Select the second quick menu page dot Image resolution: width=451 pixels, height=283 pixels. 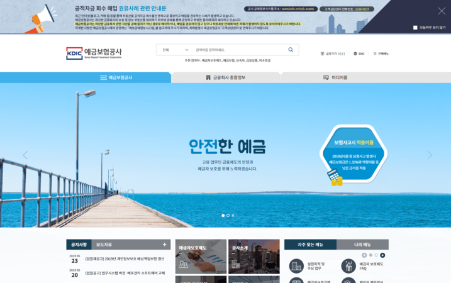[x=376, y=255]
